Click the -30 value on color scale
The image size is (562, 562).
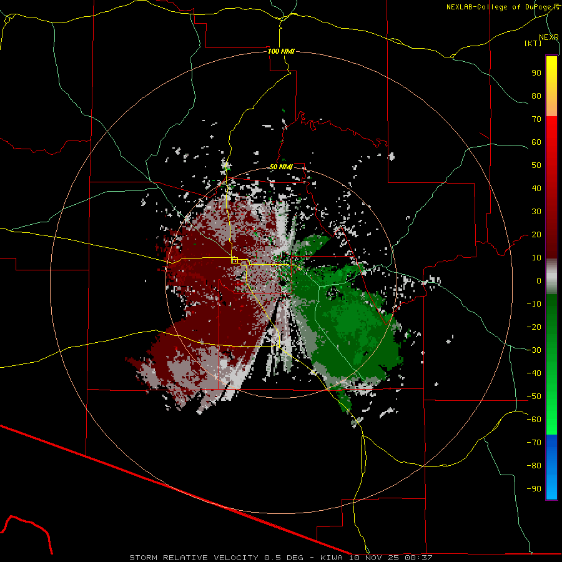534,350
